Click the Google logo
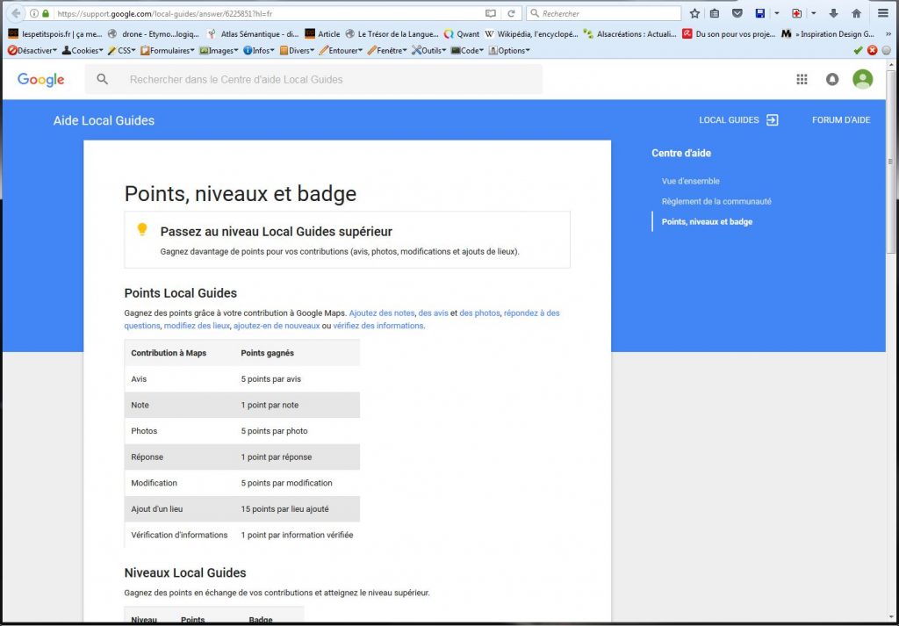The width and height of the screenshot is (899, 626). tap(41, 80)
